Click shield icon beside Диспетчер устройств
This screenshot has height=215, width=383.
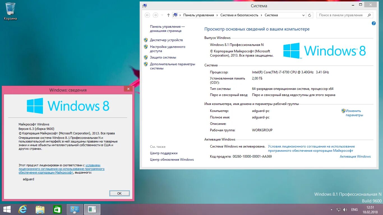pos(146,40)
